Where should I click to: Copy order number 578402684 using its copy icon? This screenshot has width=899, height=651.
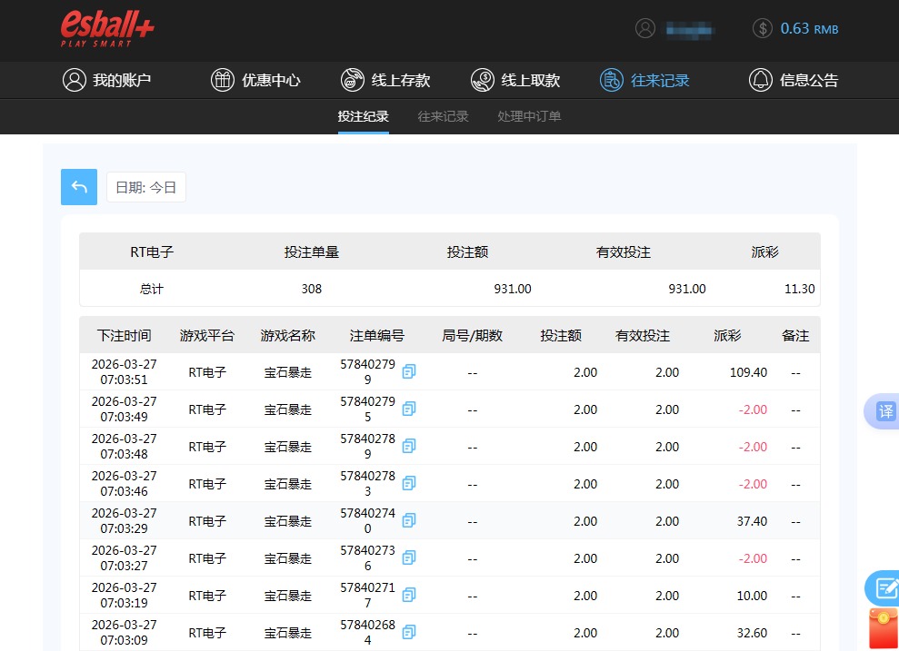click(x=408, y=632)
